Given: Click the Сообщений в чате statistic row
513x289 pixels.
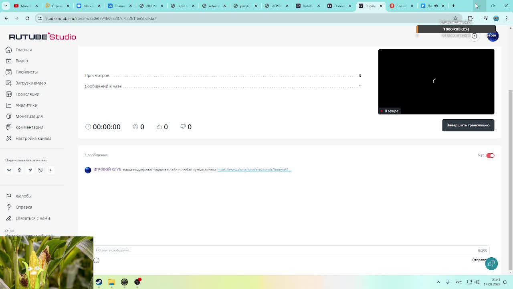Looking at the screenshot, I should (x=223, y=86).
